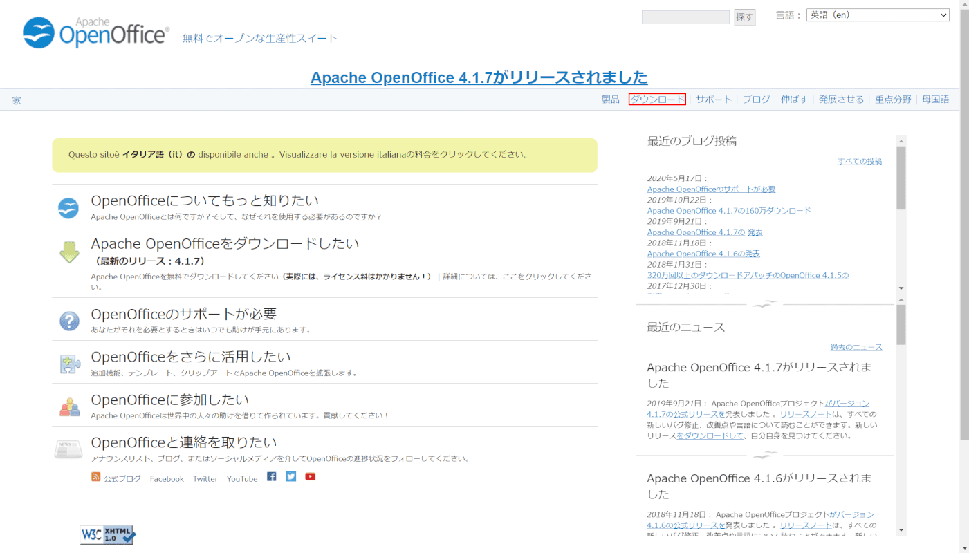The width and height of the screenshot is (969, 553).
Task: Open the 公式ブログ link
Action: coord(122,478)
